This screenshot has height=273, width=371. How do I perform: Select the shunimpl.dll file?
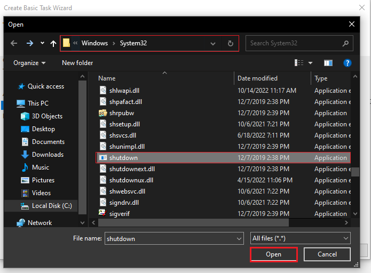coord(127,147)
